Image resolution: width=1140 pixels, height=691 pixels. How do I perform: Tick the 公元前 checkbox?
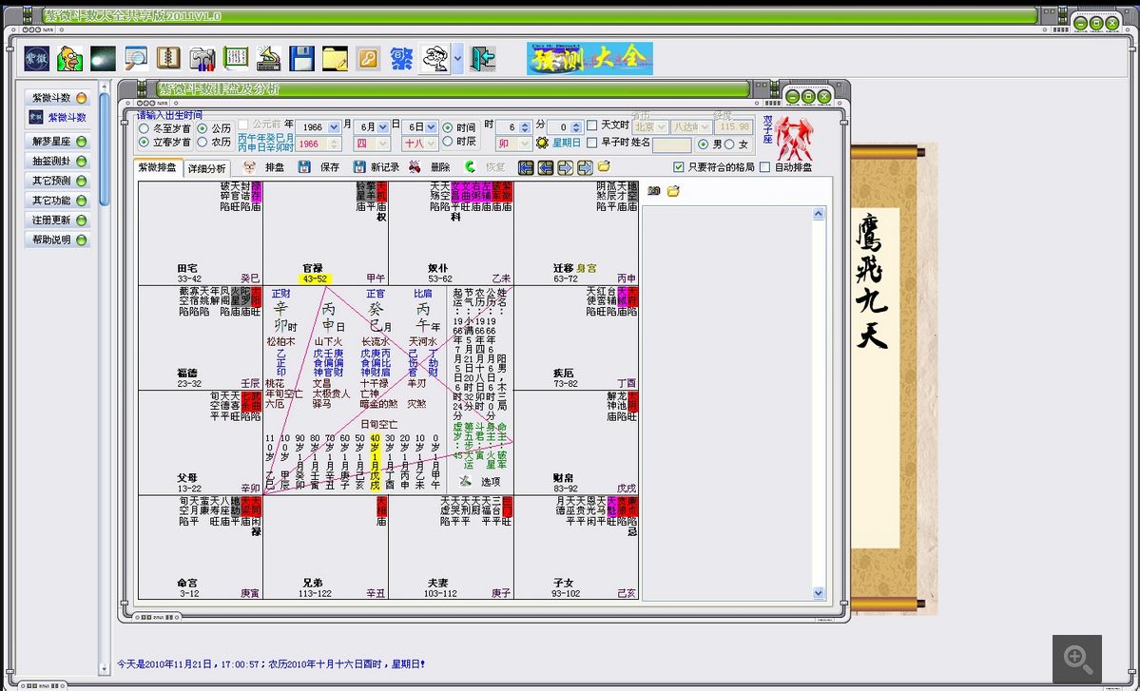point(243,125)
